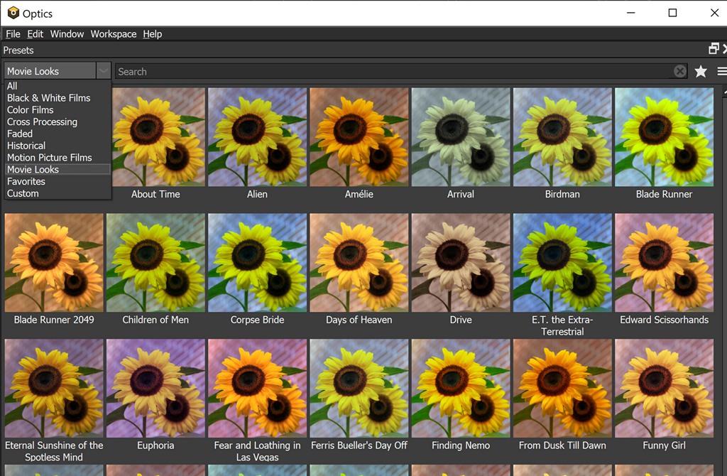Select the Arrival preset thumbnail

pos(461,137)
